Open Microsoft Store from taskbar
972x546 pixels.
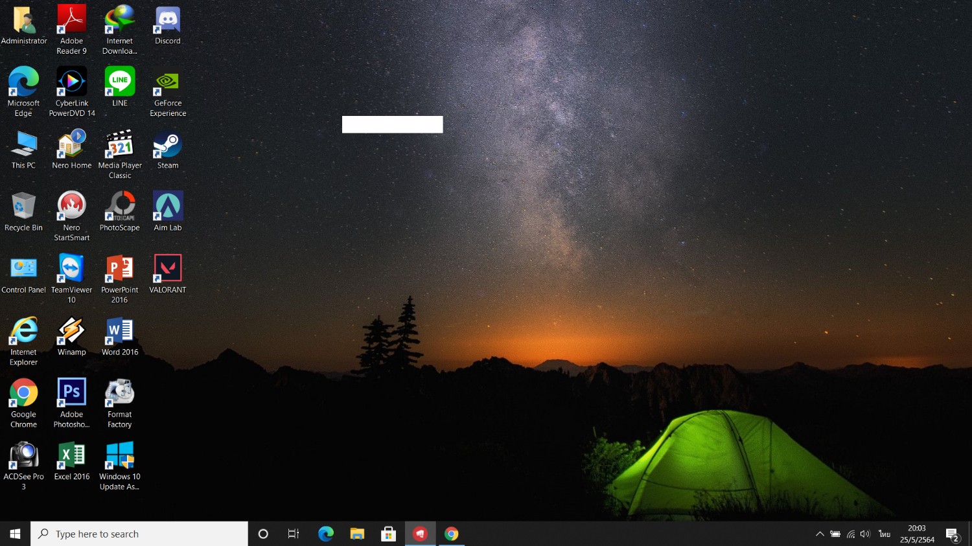coord(388,534)
